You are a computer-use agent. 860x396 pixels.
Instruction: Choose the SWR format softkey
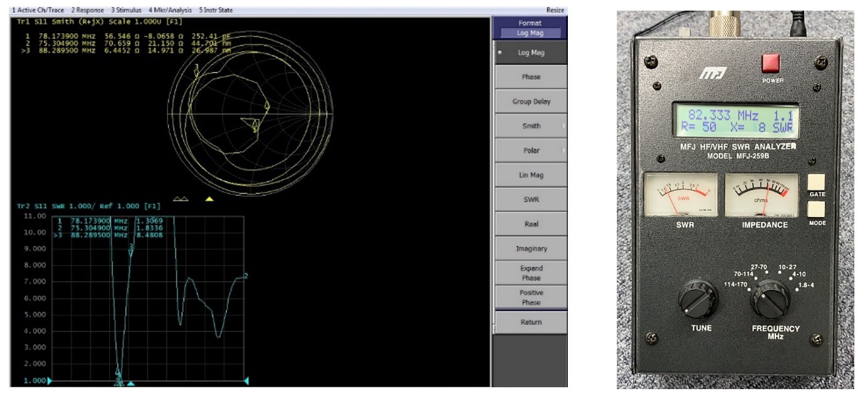click(530, 200)
